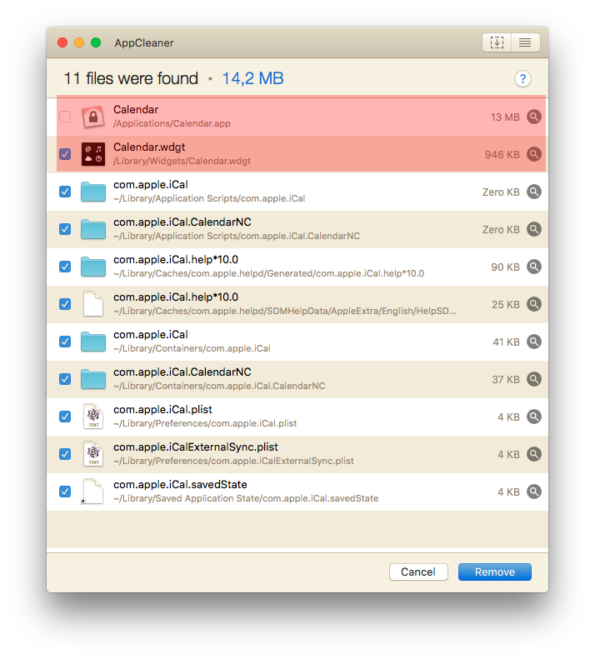The image size is (595, 659).
Task: Click the 14,2 MB total size text
Action: pyautogui.click(x=252, y=78)
